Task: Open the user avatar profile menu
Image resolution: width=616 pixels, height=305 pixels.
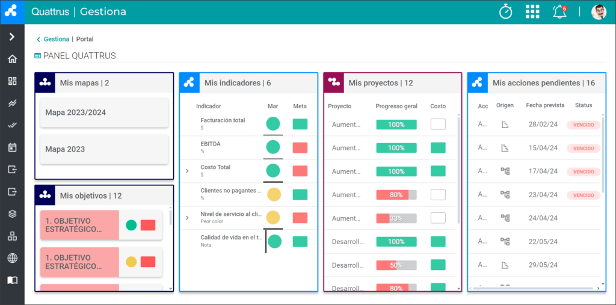Action: 599,12
